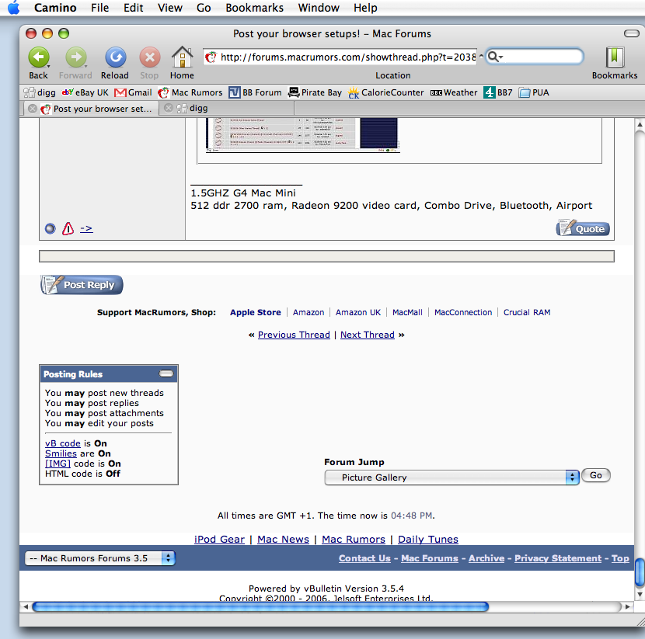Open the Camino menu
The height and width of the screenshot is (639, 645).
[55, 8]
